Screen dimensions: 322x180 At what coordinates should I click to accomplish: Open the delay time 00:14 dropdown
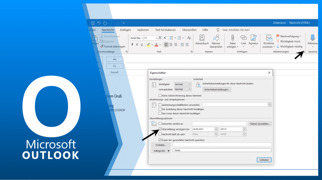click(x=244, y=129)
